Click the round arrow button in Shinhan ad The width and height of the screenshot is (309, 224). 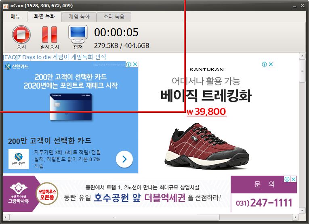(x=124, y=159)
